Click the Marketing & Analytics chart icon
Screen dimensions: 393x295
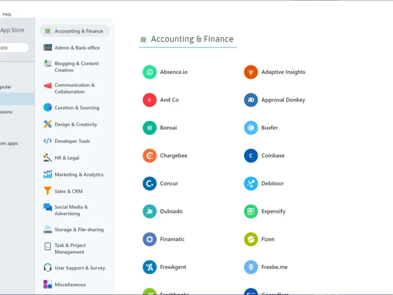click(47, 174)
